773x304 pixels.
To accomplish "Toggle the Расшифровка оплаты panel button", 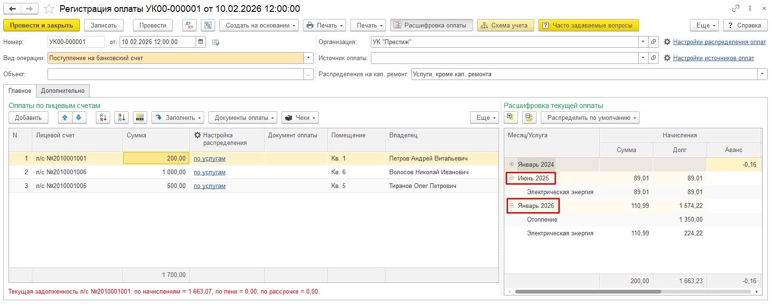I will (x=431, y=25).
